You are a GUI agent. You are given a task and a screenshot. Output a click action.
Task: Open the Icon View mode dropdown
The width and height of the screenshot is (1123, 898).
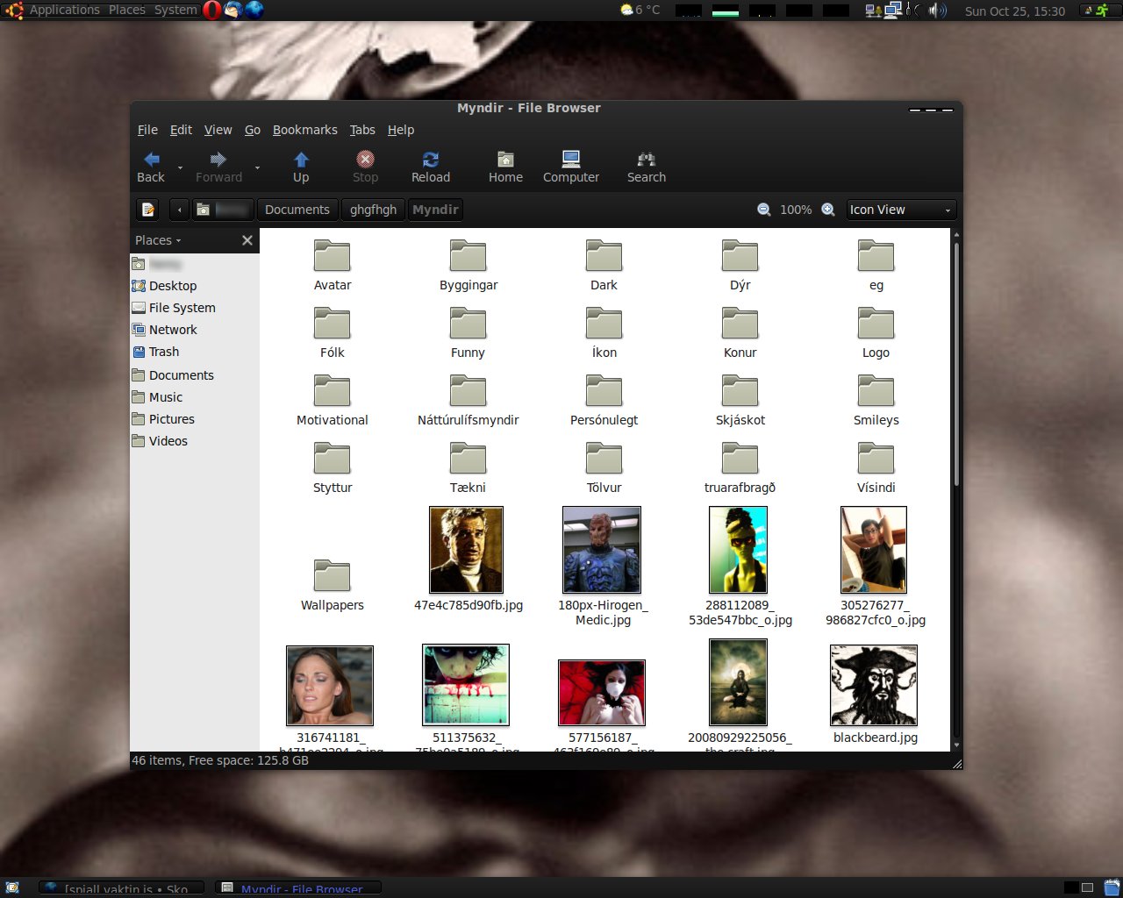click(x=900, y=210)
